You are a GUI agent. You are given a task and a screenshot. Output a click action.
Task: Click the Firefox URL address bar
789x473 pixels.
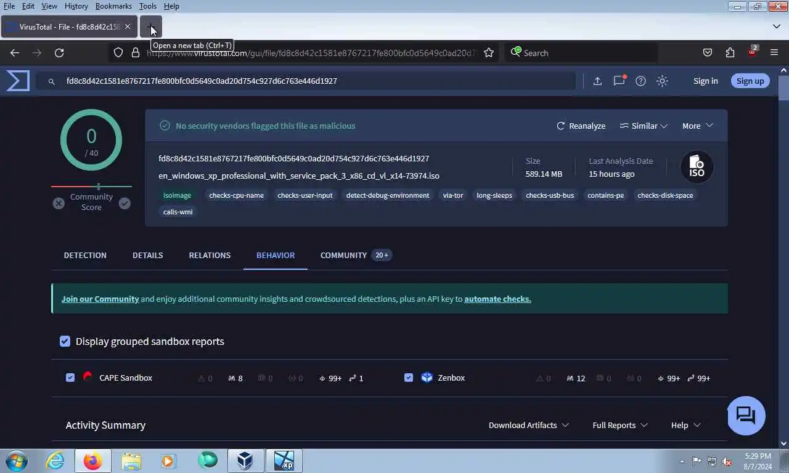tap(304, 53)
